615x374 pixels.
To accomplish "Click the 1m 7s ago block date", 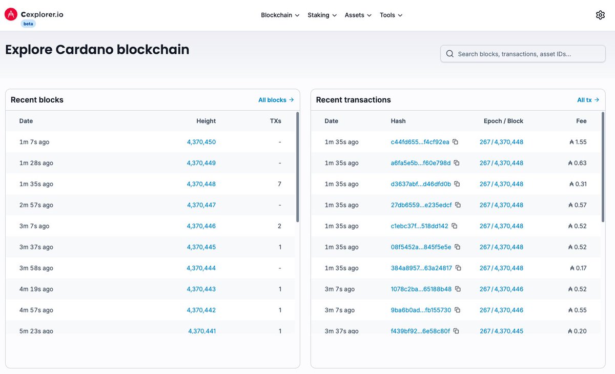I will pyautogui.click(x=34, y=142).
